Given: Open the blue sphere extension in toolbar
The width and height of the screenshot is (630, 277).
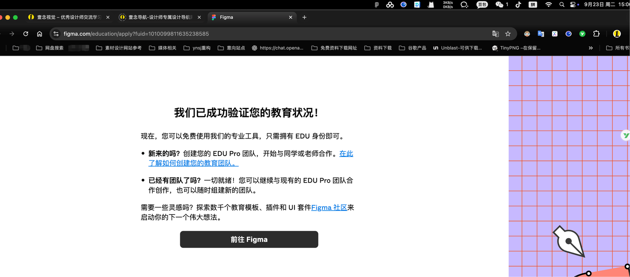Looking at the screenshot, I should 568,34.
